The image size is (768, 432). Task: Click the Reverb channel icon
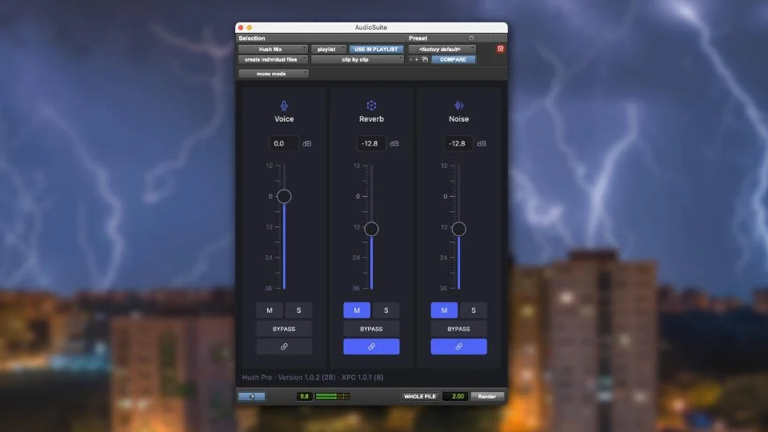pyautogui.click(x=371, y=106)
